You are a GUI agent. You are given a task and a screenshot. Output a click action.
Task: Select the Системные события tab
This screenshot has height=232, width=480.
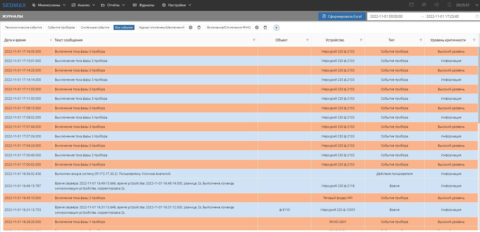coord(95,27)
